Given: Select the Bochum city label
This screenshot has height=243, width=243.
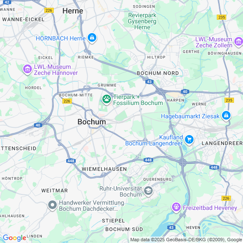Looking at the screenshot, I should [x=92, y=122].
